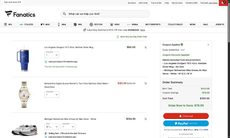The width and height of the screenshot is (230, 138).
Task: Open the Sale menu
Action: pyautogui.click(x=205, y=24)
